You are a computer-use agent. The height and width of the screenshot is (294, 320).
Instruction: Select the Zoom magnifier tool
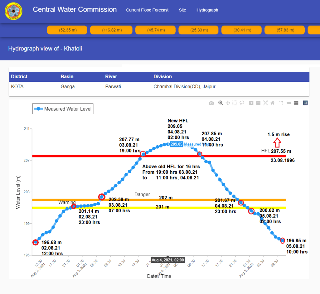[221, 103]
